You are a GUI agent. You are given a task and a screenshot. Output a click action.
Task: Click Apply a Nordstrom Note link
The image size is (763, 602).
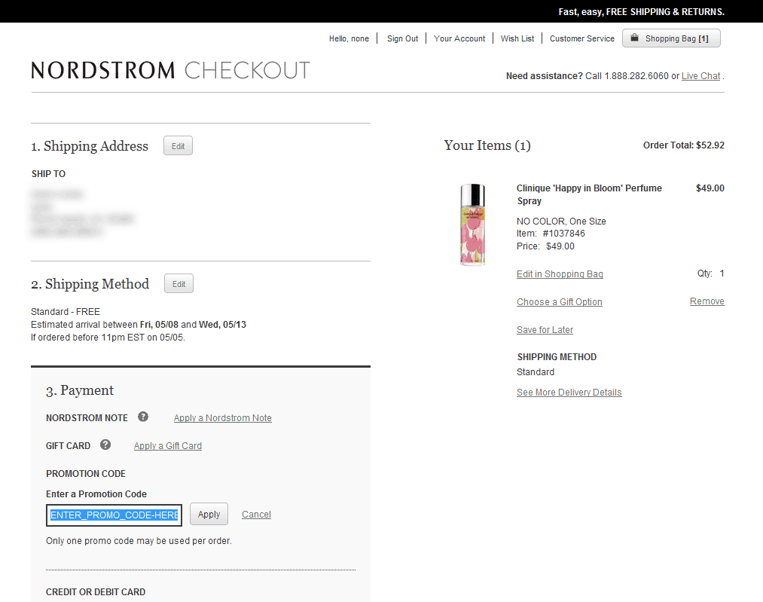coord(223,418)
